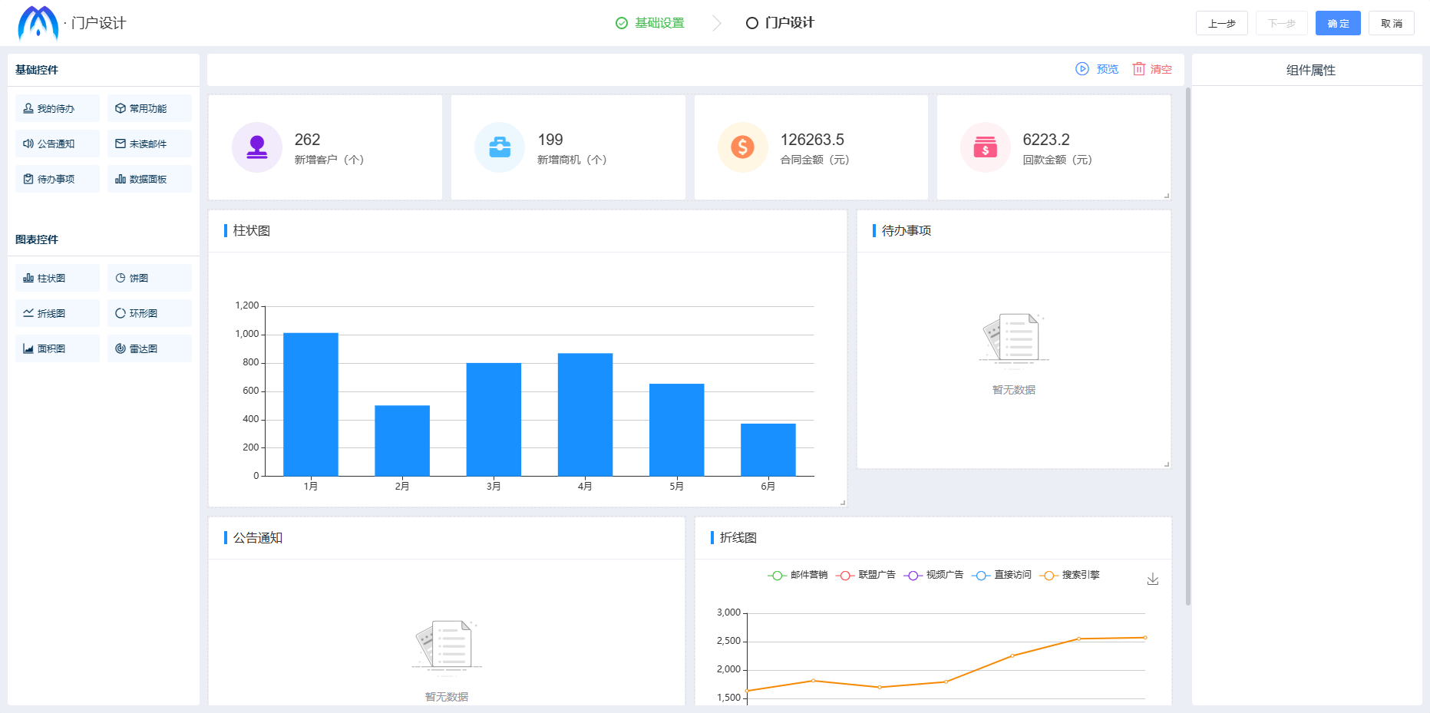Click the 柱状图 panel resize handle
The width and height of the screenshot is (1430, 713).
[843, 503]
